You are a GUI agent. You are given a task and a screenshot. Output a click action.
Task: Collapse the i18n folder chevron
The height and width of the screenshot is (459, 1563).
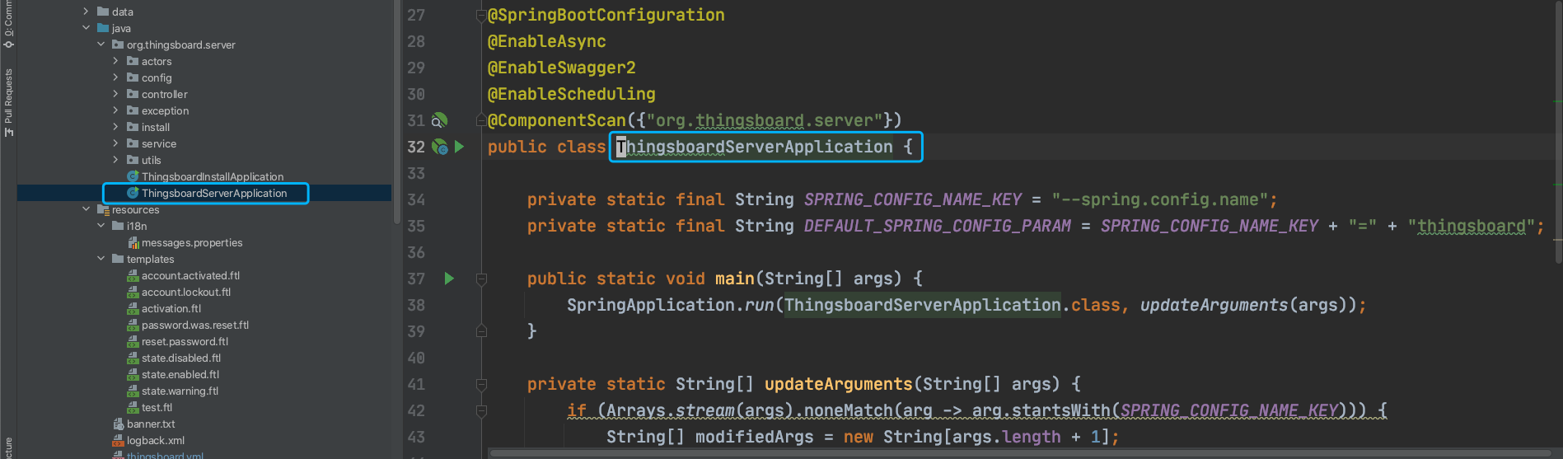click(101, 226)
